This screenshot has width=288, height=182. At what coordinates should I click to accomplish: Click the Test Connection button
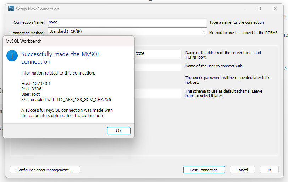(x=204, y=170)
